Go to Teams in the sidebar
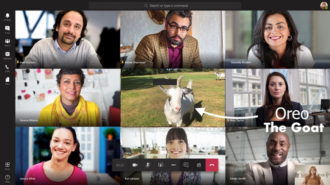This screenshot has height=185, width=330. coord(7,43)
